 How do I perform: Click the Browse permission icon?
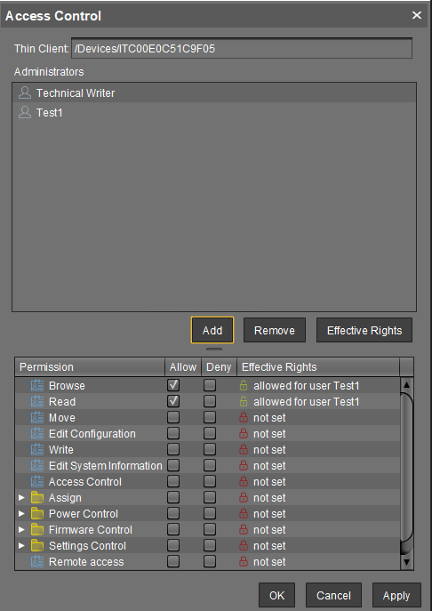pos(37,385)
